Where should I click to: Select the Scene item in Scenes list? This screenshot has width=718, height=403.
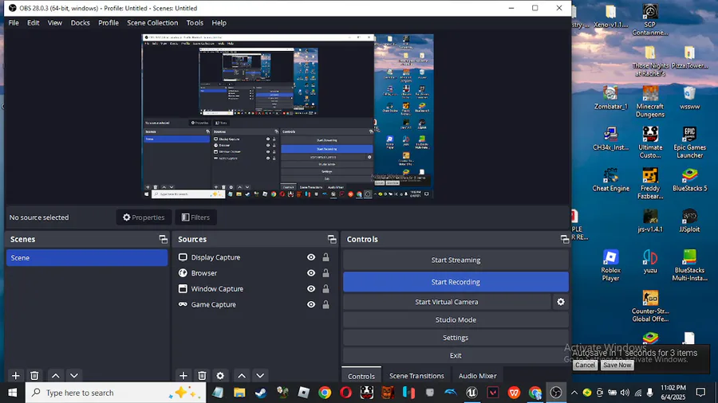(x=87, y=258)
